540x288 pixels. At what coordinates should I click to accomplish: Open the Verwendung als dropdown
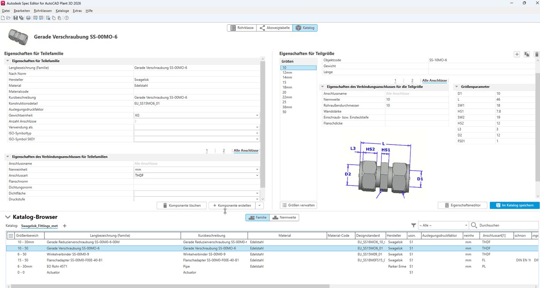pyautogui.click(x=257, y=127)
